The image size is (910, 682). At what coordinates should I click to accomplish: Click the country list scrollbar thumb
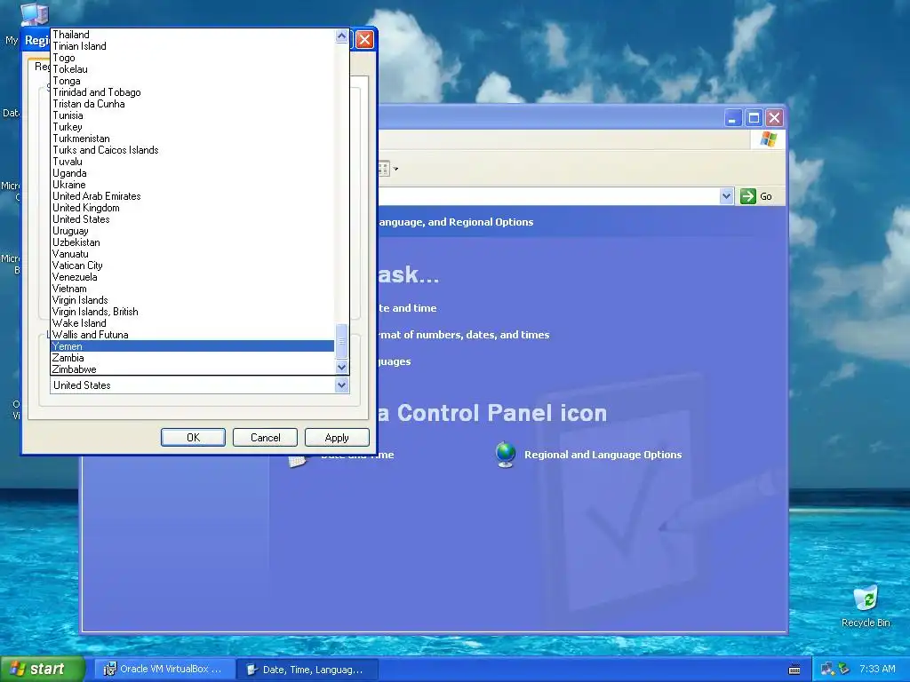[342, 342]
